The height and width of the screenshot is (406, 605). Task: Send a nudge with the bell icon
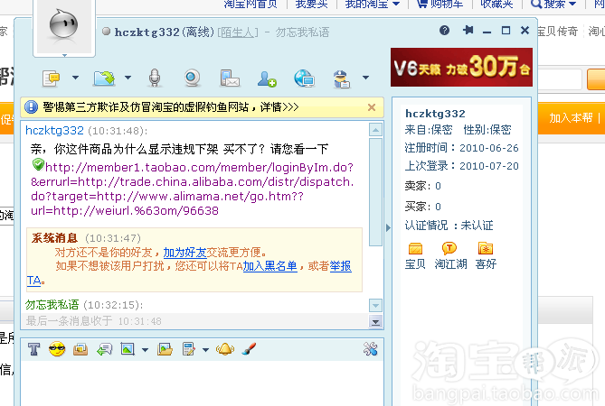click(225, 348)
